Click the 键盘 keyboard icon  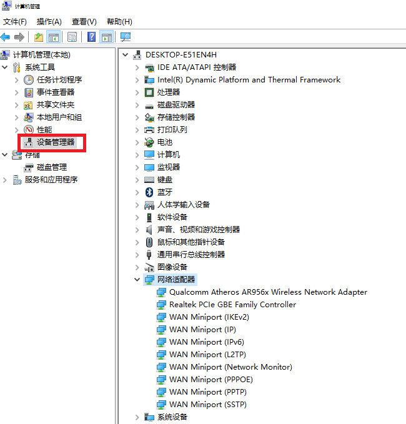(x=149, y=180)
